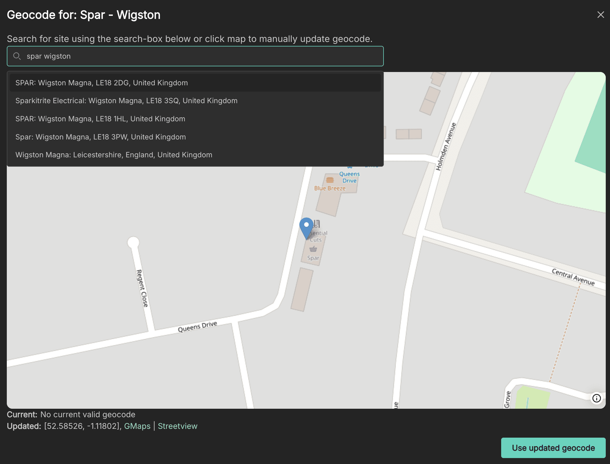Select Spar Wigston Magna LE18 3PW result
Viewport: 610px width, 464px height.
(x=195, y=137)
